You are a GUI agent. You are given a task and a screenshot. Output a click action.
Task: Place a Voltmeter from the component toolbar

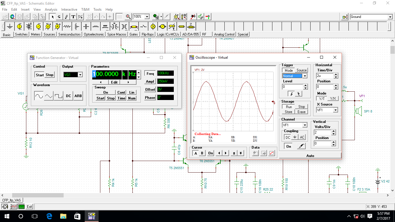(x=48, y=27)
